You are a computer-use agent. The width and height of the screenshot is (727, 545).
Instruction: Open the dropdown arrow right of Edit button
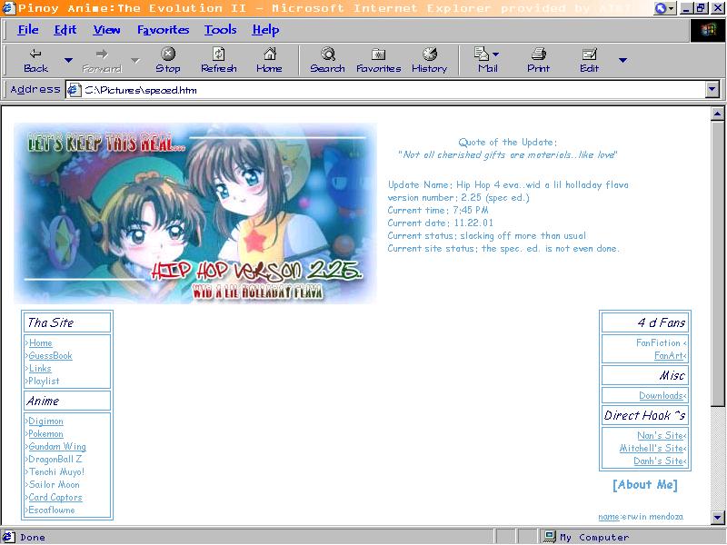click(622, 60)
